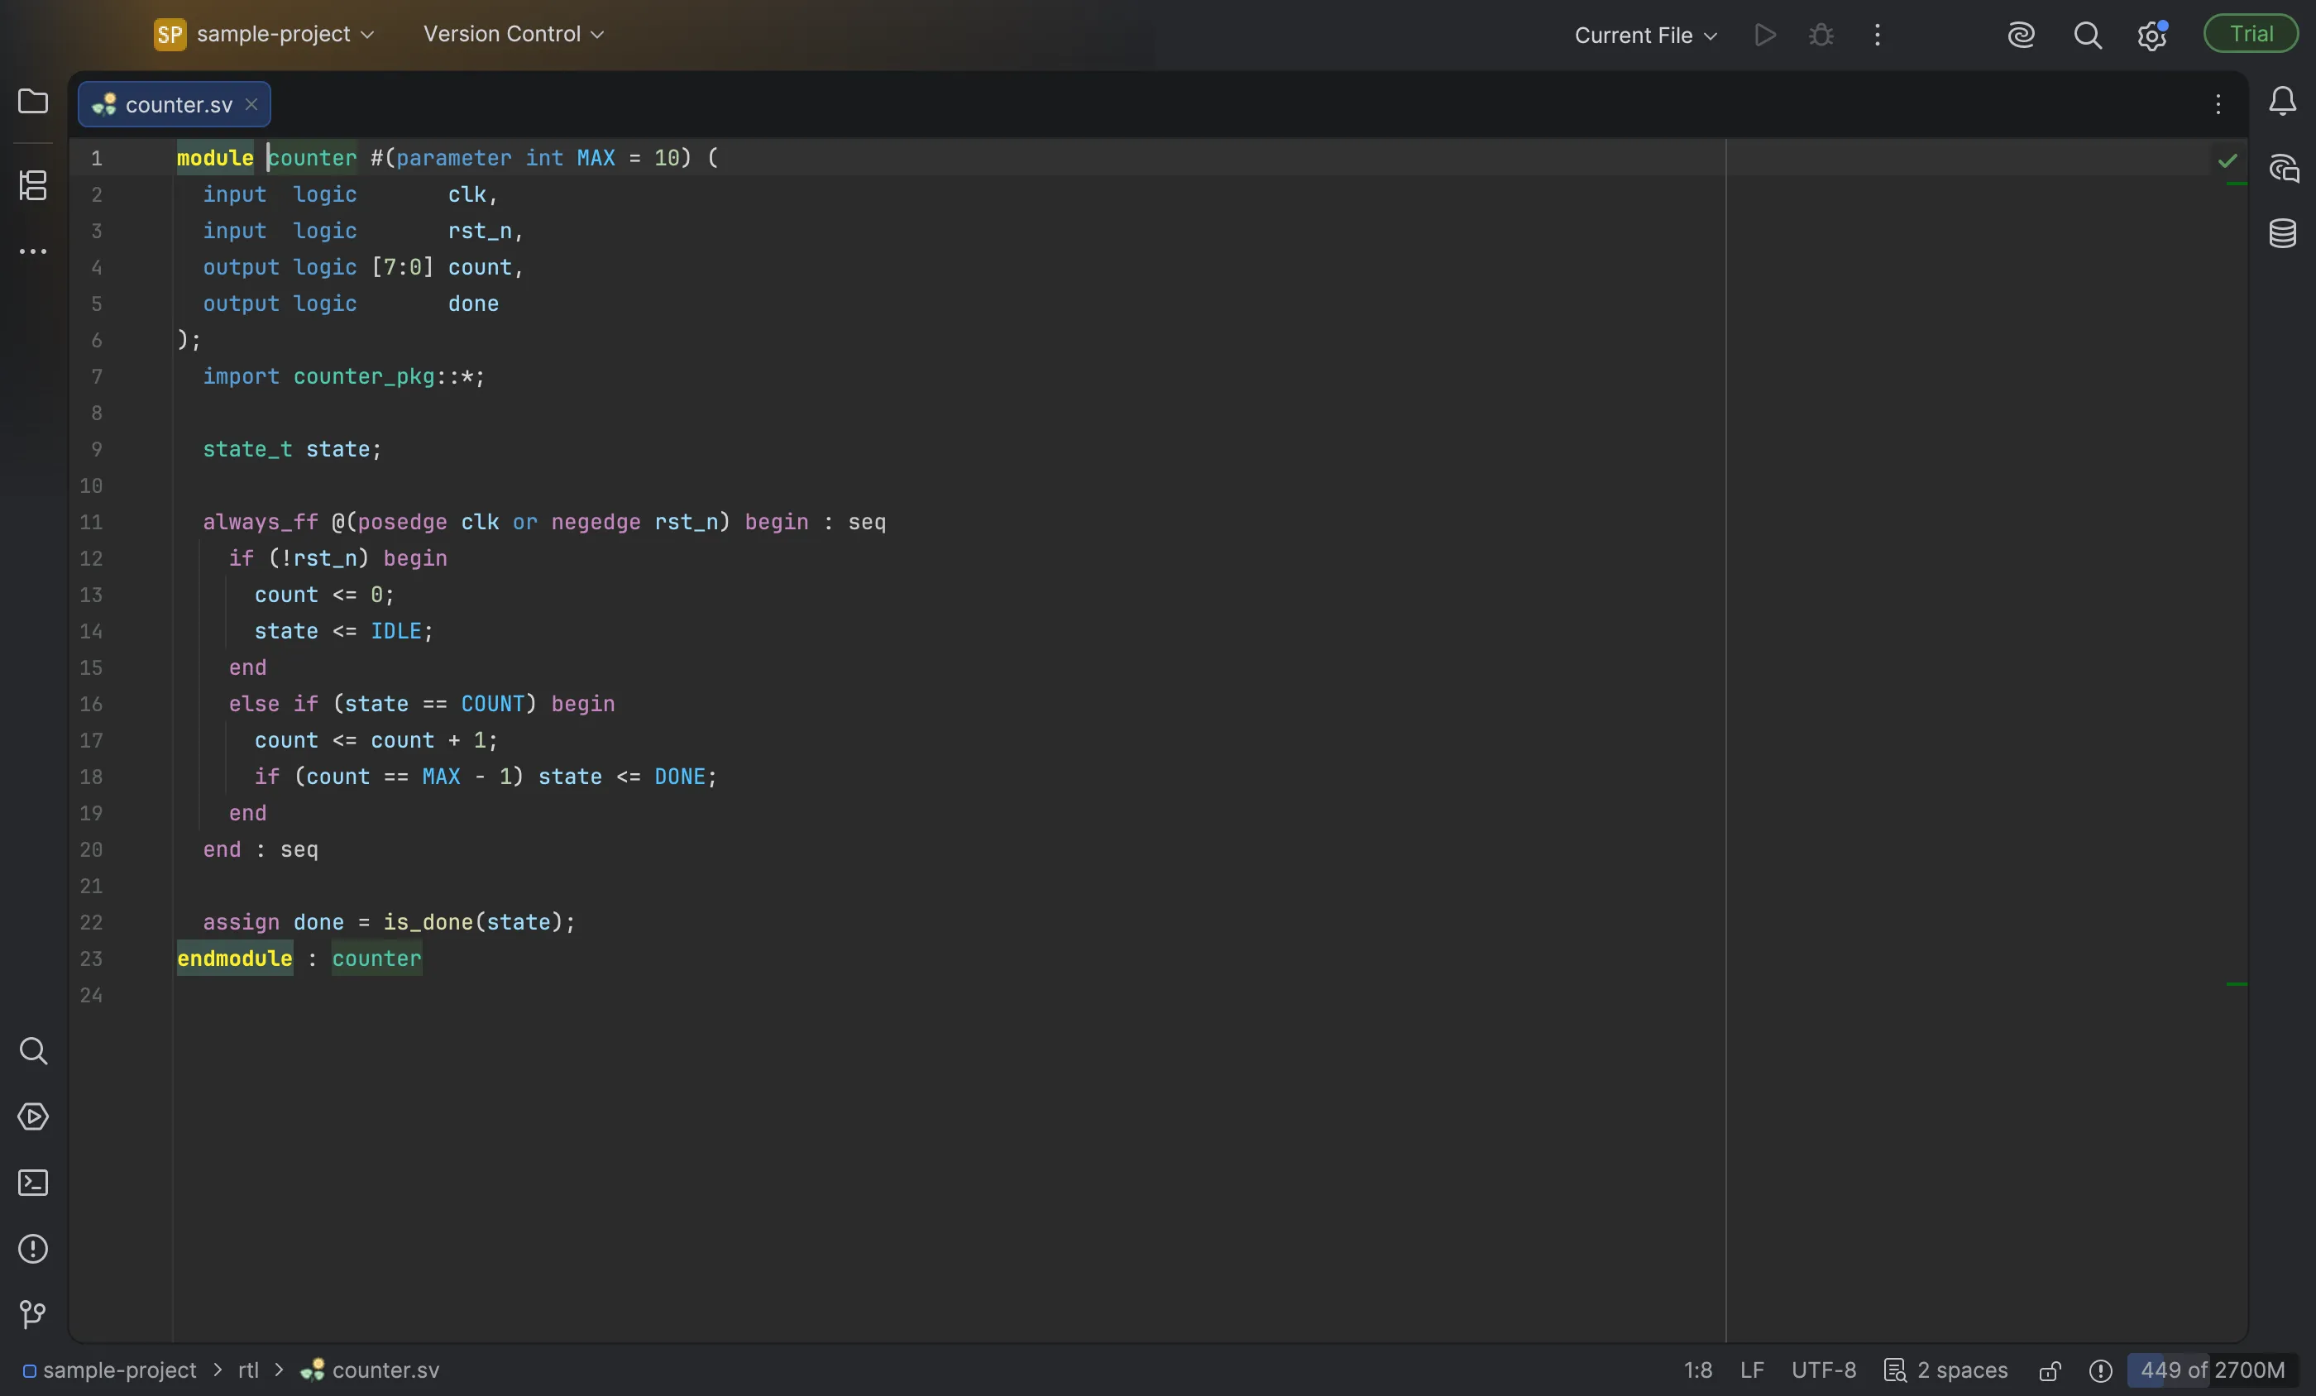2316x1396 pixels.
Task: Click 'state_t' type on line 9
Action: click(247, 449)
